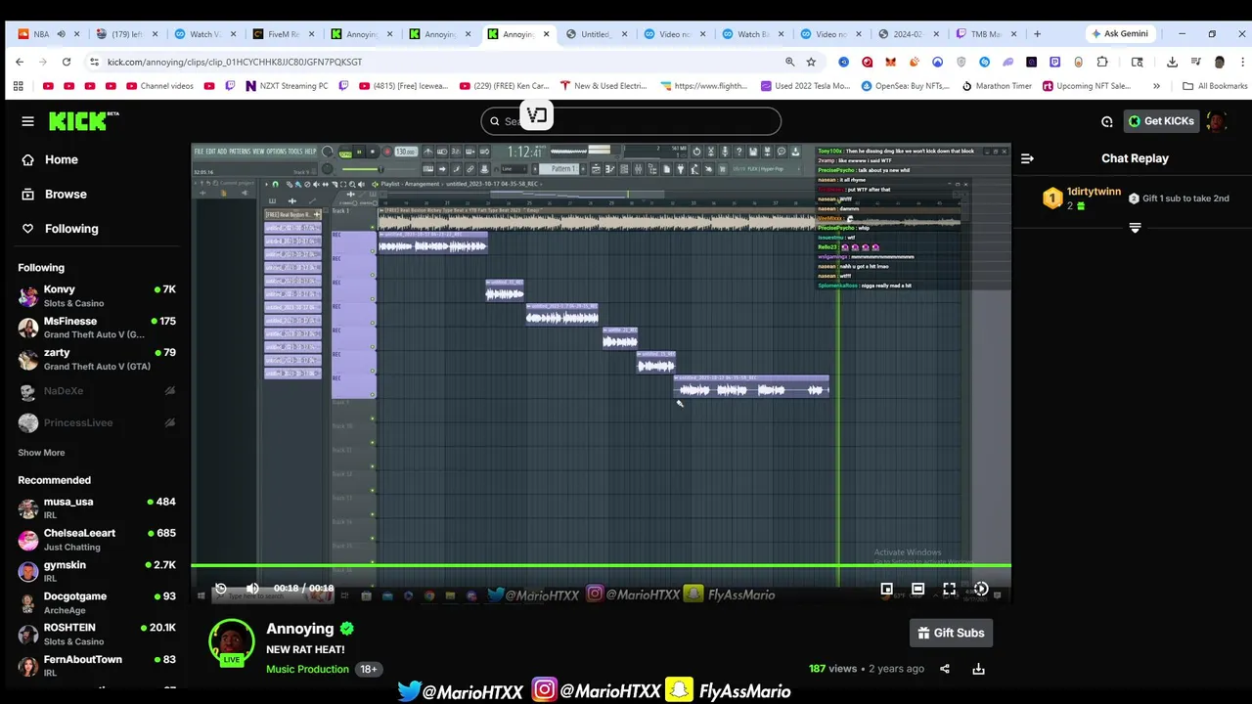Open the apps grid in bookmarks bar
This screenshot has width=1252, height=704.
[18, 86]
